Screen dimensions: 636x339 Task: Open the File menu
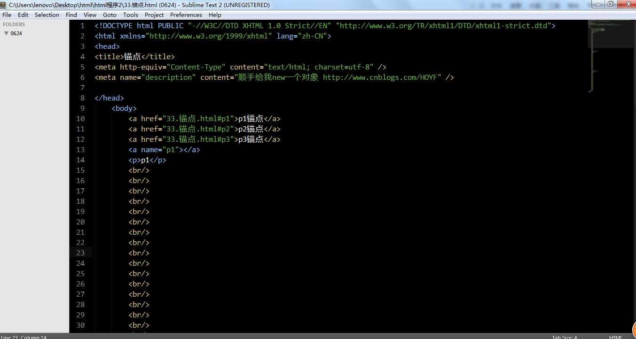7,15
